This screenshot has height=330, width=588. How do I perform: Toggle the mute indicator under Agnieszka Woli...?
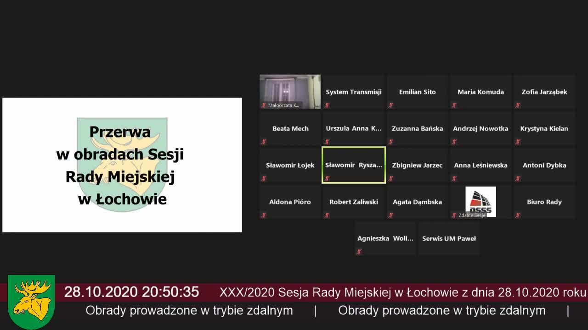[359, 252]
